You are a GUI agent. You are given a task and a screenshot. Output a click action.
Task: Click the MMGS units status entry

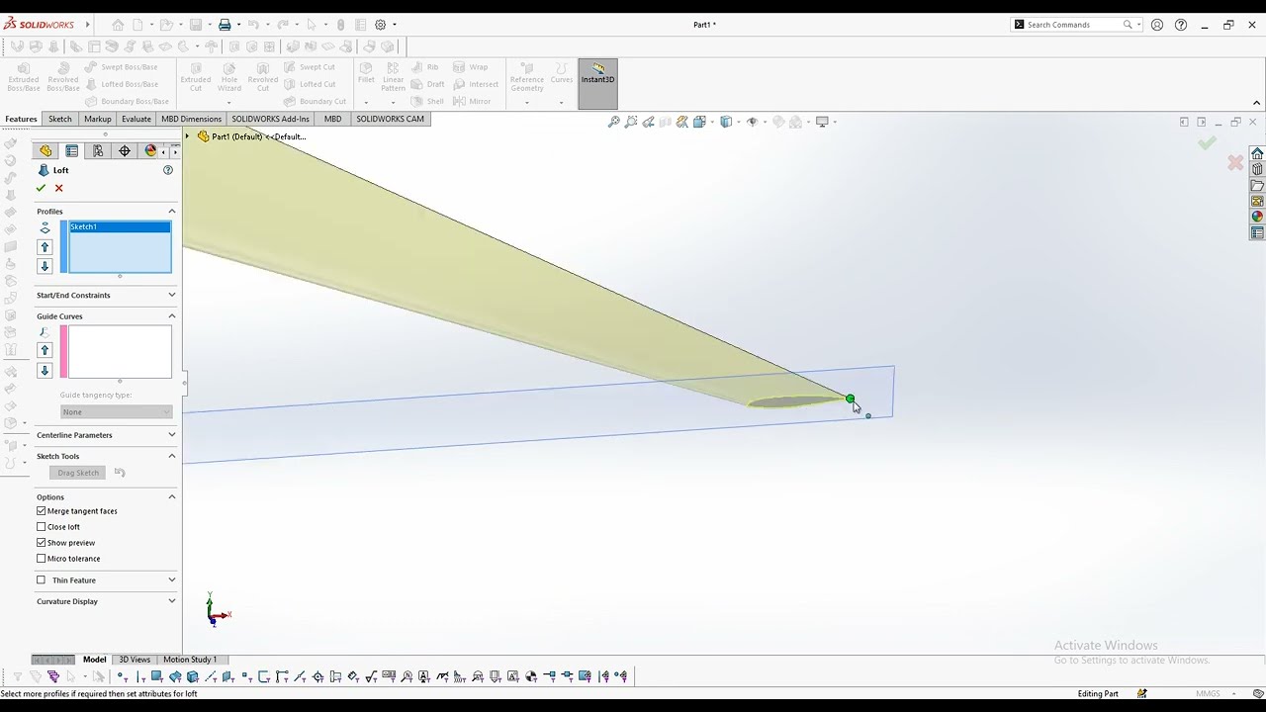point(1208,694)
